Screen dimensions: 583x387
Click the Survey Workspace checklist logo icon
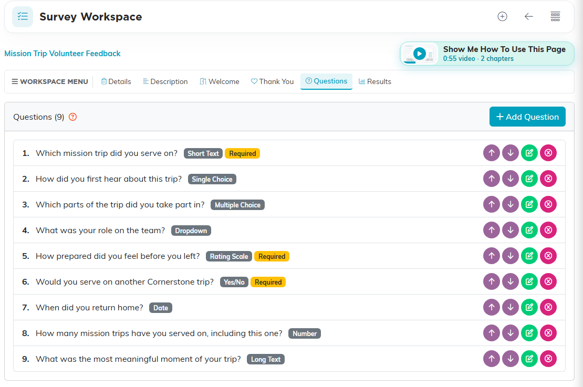click(22, 17)
